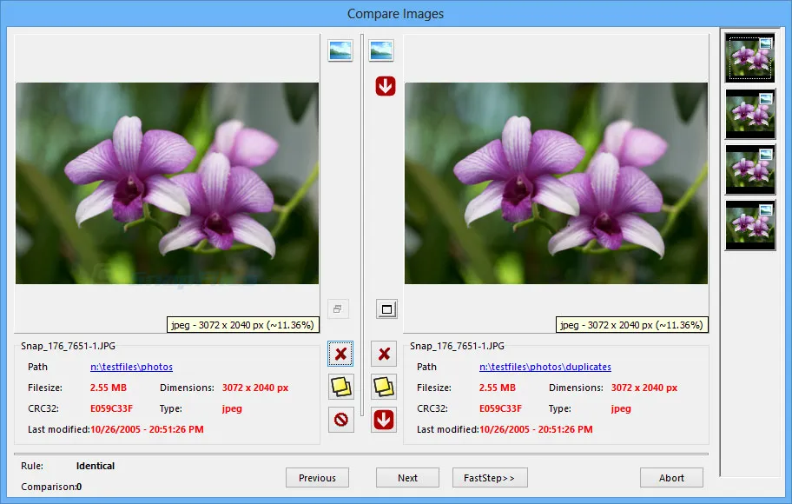This screenshot has width=792, height=504.
Task: Open right image with the landscape icon
Action: [381, 50]
